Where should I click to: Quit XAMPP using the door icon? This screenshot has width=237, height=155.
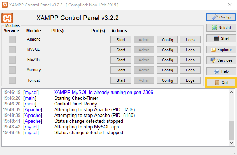pos(217,83)
